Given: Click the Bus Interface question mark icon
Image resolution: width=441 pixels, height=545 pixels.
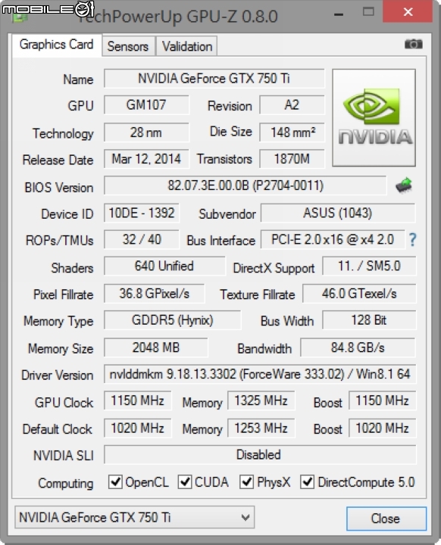Looking at the screenshot, I should pos(412,240).
